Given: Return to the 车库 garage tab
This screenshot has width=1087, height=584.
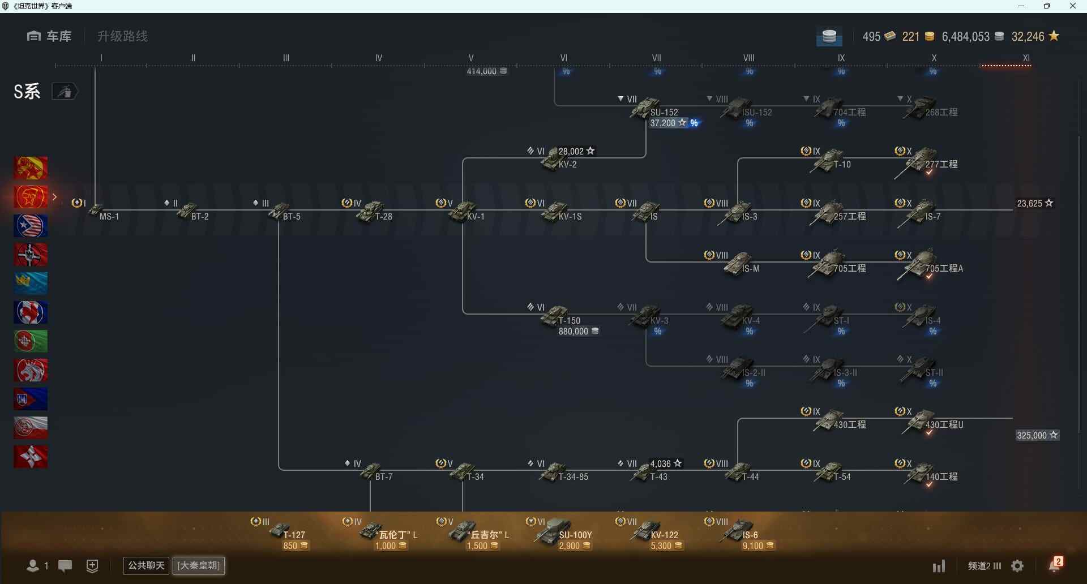Looking at the screenshot, I should (x=49, y=36).
